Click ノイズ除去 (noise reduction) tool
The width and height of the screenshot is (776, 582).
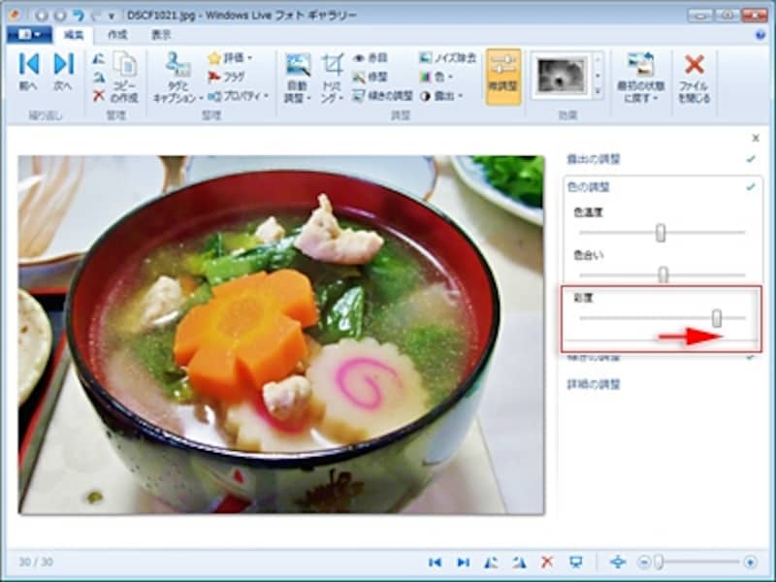click(447, 58)
